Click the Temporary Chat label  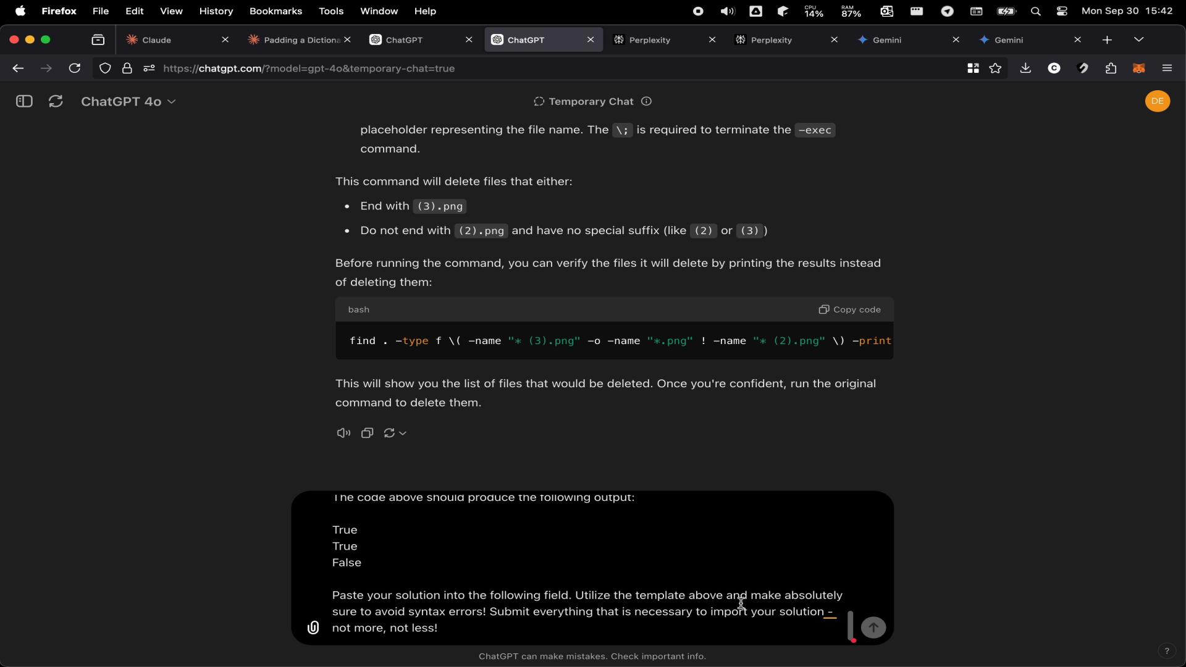[x=591, y=101]
